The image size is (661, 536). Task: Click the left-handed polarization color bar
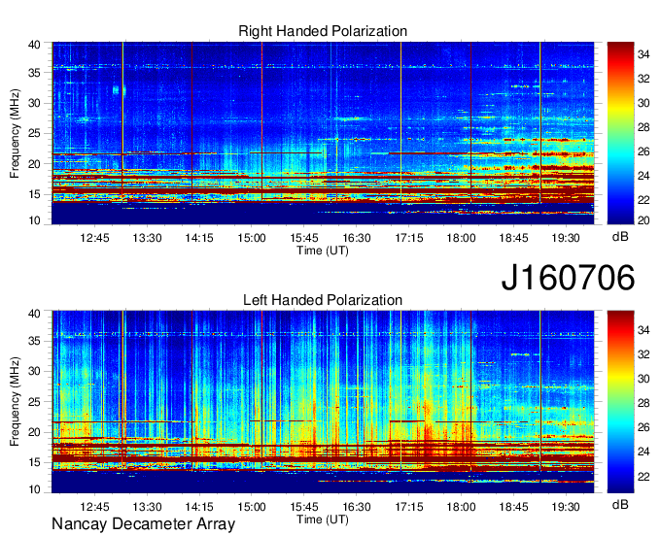(x=620, y=402)
